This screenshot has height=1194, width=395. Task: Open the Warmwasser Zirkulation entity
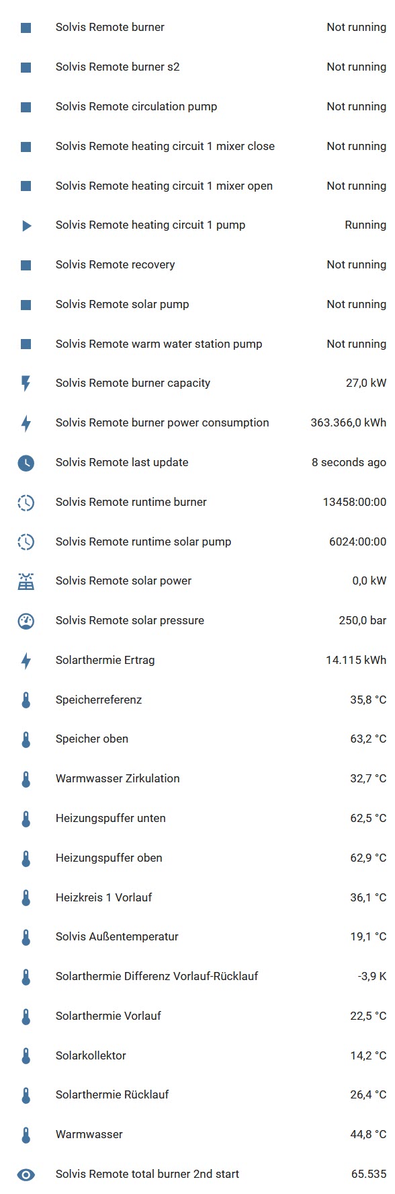tap(118, 778)
